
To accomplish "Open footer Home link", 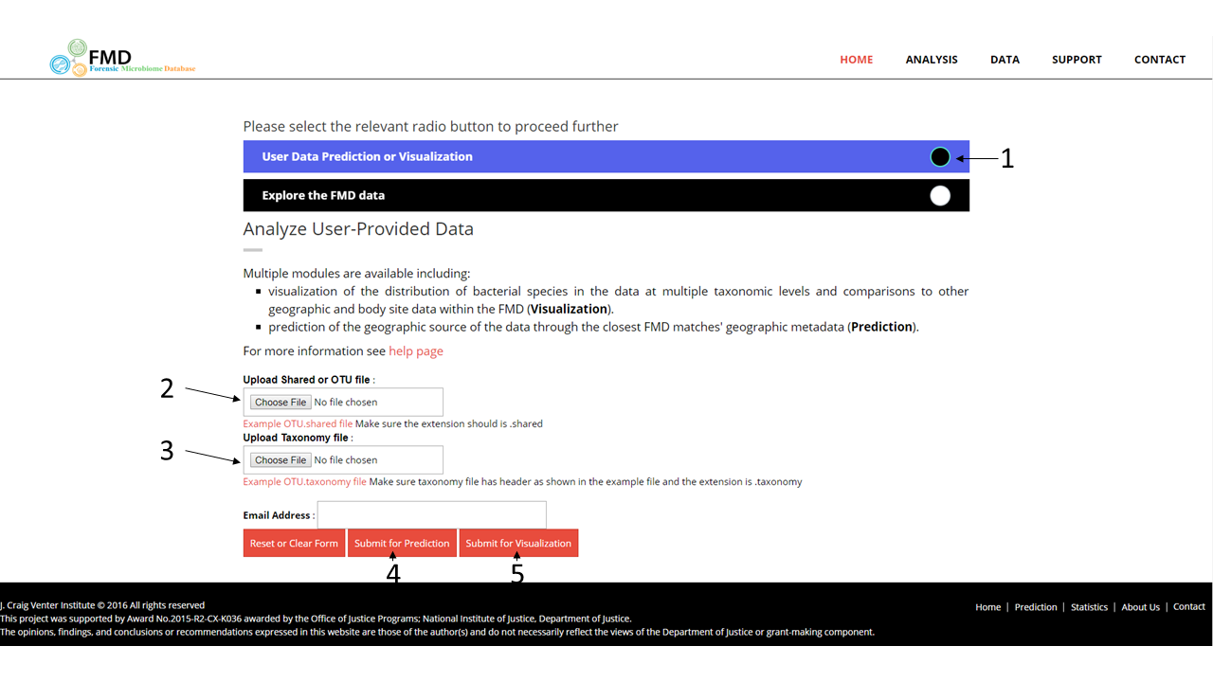I will click(x=988, y=607).
